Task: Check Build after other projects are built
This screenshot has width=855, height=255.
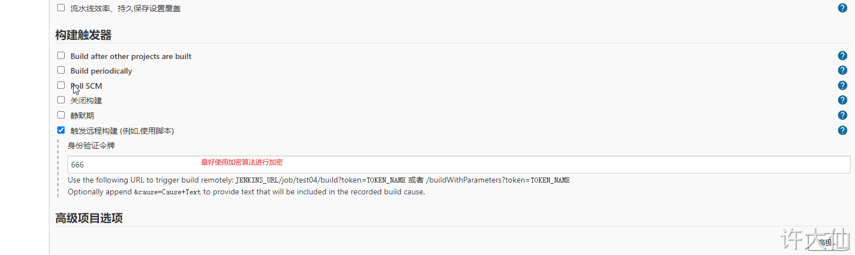Action: [x=61, y=56]
